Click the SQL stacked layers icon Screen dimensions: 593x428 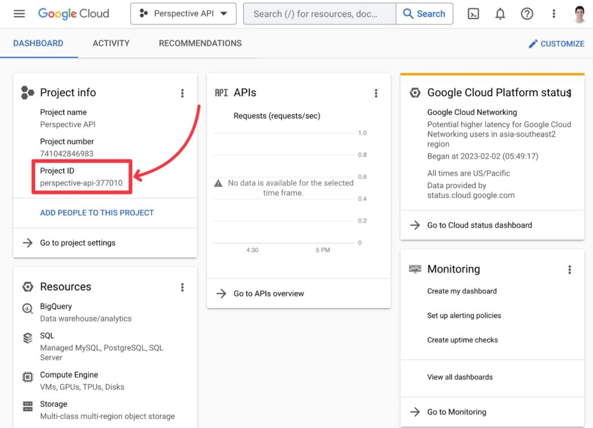click(28, 338)
